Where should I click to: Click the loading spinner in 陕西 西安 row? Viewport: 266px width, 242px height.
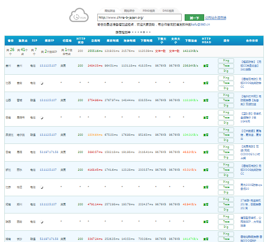(x=42, y=222)
